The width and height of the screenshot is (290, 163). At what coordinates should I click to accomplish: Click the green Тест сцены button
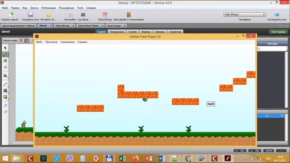click(278, 32)
